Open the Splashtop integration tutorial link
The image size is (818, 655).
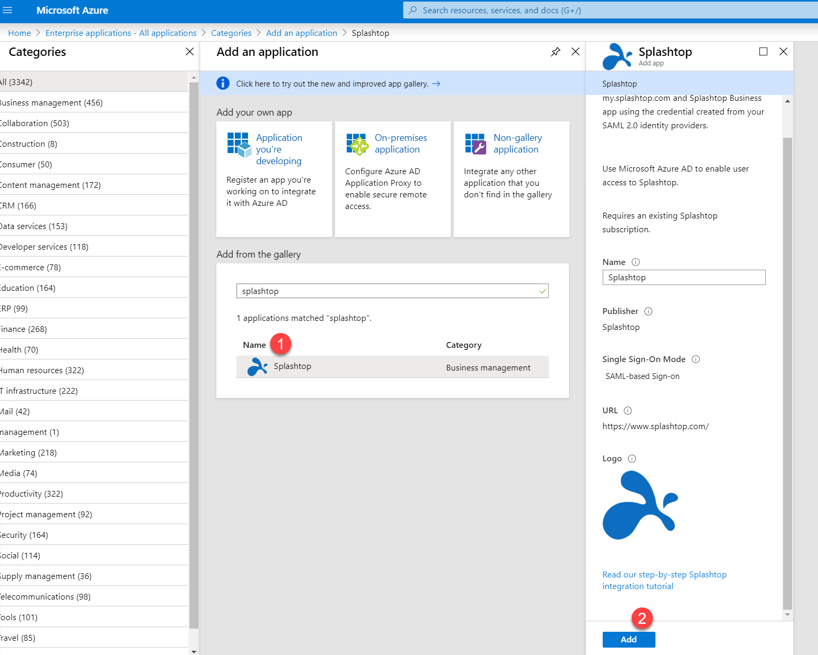pyautogui.click(x=664, y=581)
